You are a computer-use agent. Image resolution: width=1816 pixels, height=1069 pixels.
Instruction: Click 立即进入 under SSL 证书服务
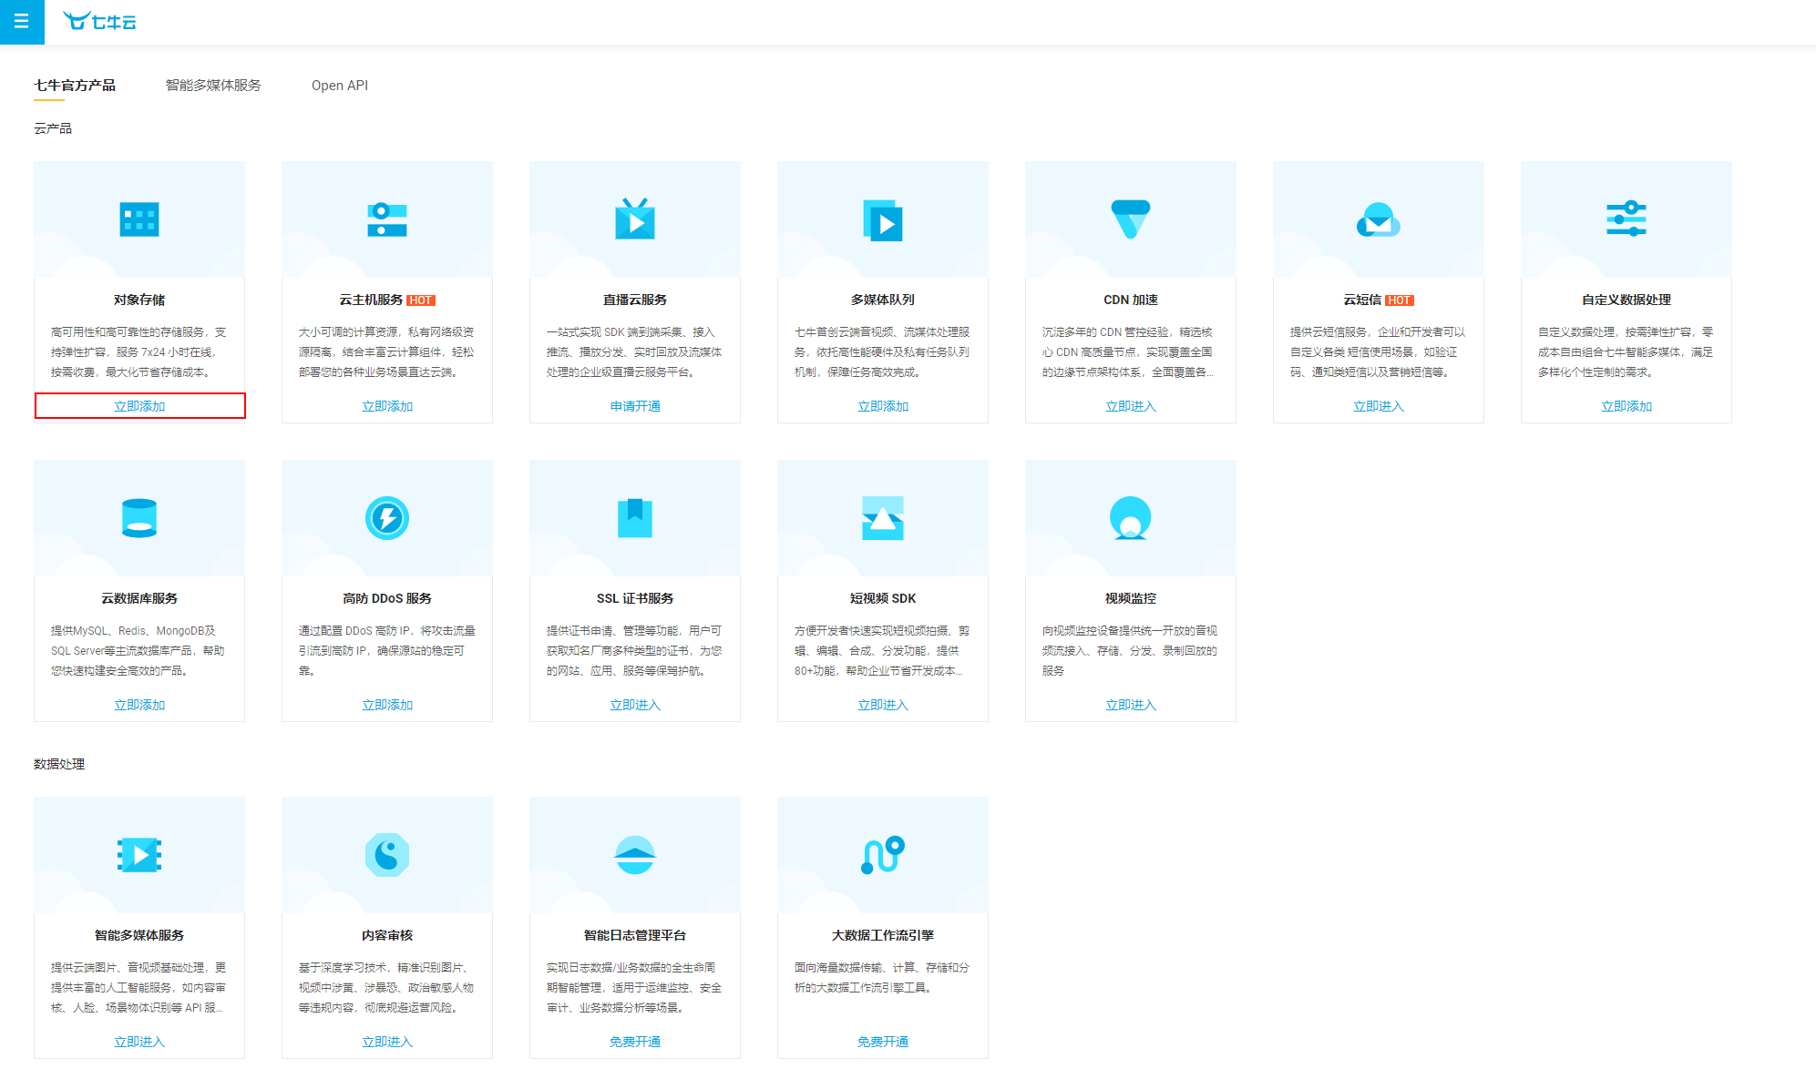[635, 705]
